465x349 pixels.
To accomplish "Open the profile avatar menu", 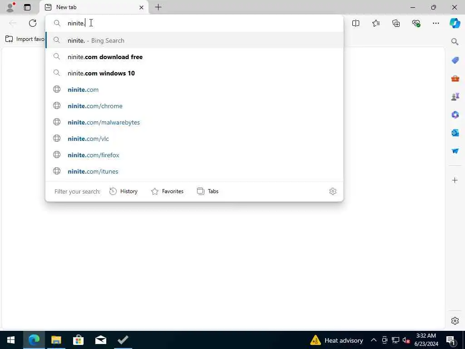I will point(10,7).
